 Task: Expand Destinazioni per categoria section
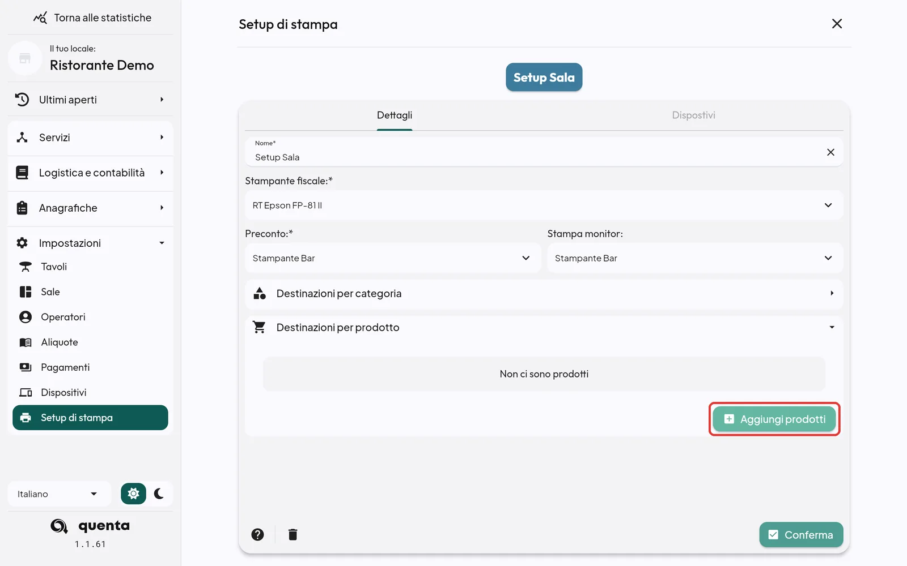coord(544,294)
